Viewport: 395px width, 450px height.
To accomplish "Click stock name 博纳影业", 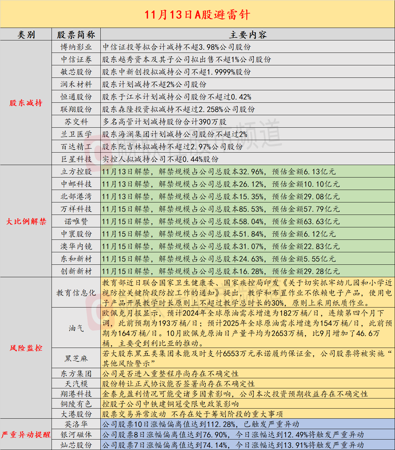I will coord(76,47).
